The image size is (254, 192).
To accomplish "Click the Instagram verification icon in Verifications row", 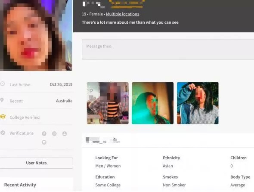I will point(54,133).
